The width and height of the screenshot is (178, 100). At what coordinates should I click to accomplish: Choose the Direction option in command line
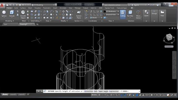click(89, 91)
